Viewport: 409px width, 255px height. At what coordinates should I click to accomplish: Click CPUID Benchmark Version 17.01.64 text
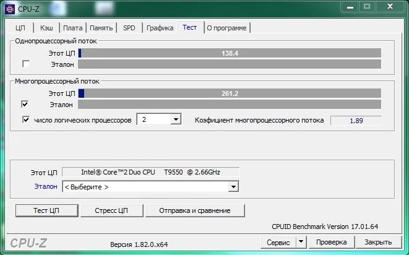point(325,227)
